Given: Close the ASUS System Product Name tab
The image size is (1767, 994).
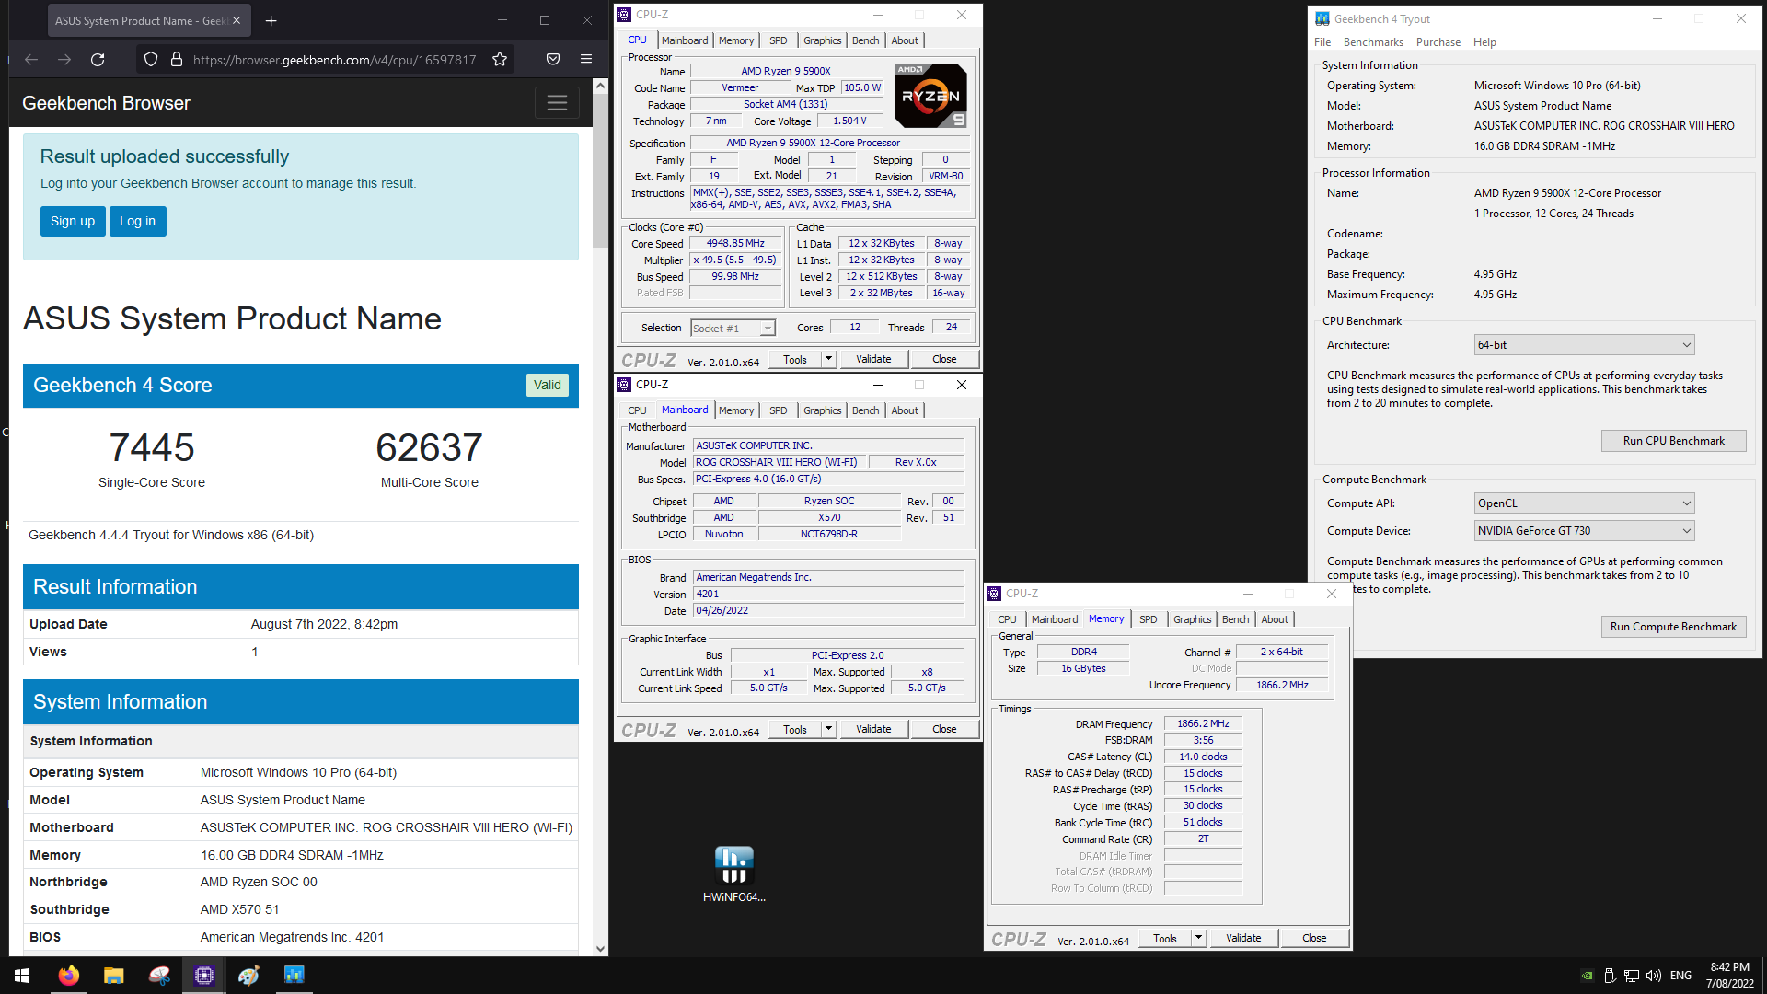Looking at the screenshot, I should tap(237, 20).
